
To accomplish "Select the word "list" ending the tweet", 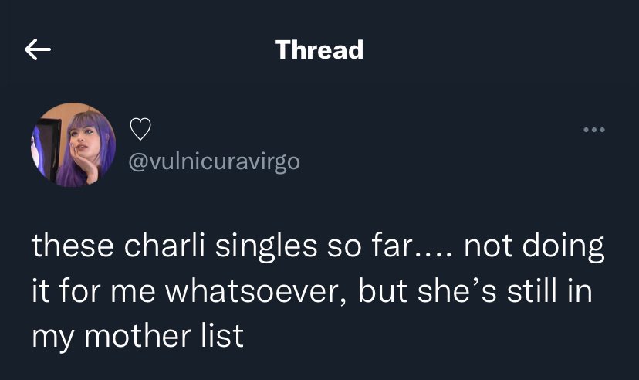I will pos(222,336).
